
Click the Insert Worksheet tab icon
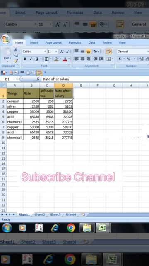tap(83, 214)
